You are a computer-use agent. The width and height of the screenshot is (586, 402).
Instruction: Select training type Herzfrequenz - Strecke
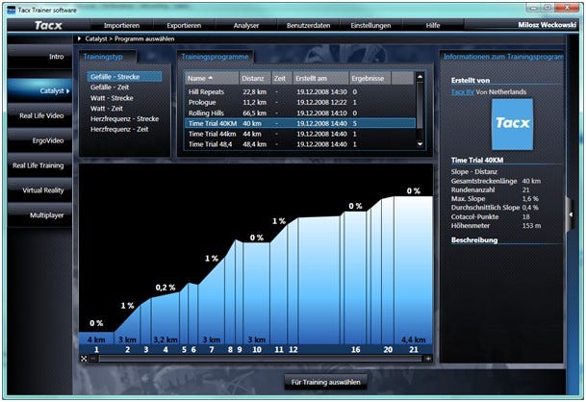[x=124, y=119]
